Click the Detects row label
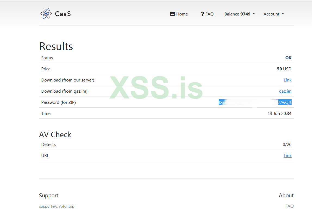The height and width of the screenshot is (213, 312). point(48,145)
